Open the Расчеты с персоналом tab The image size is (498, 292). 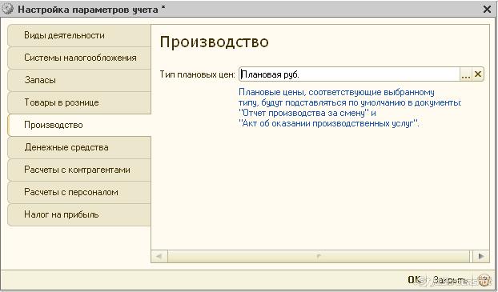coord(79,192)
